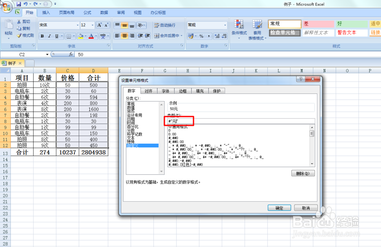This screenshot has height=247, width=381.
Task: Click the Office button logo
Action: (x=6, y=6)
